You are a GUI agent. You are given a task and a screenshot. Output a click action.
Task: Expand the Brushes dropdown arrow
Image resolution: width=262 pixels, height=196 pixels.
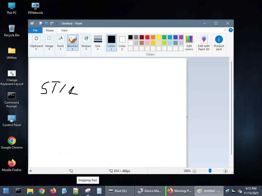pos(73,49)
